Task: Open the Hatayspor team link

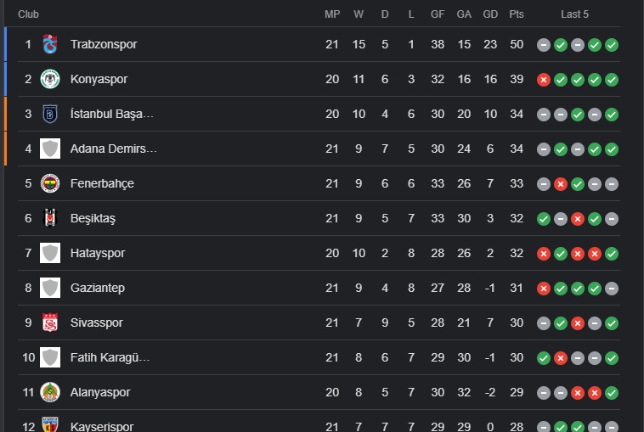Action: click(x=98, y=253)
